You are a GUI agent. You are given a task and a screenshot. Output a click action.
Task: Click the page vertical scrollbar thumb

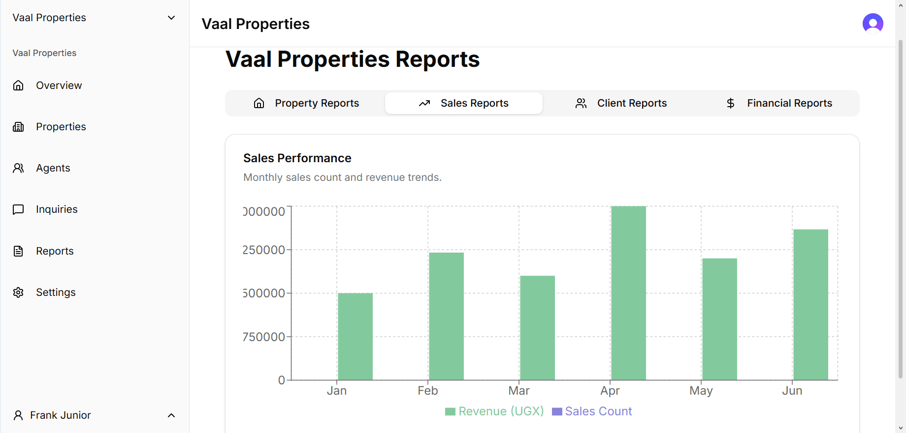click(901, 209)
